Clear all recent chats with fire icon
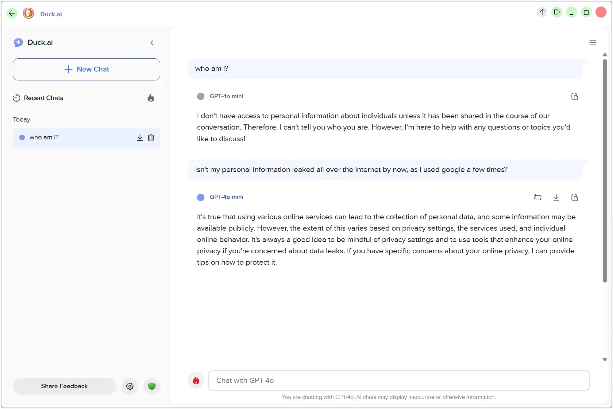Image resolution: width=613 pixels, height=409 pixels. (151, 98)
